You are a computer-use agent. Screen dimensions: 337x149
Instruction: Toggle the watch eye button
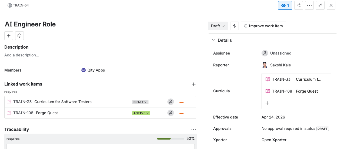click(x=285, y=5)
